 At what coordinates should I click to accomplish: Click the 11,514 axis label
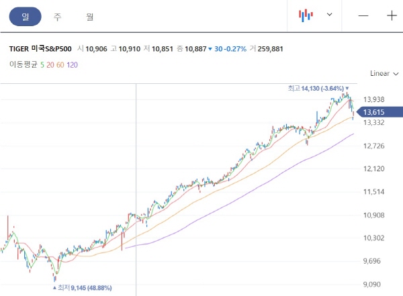pos(373,192)
